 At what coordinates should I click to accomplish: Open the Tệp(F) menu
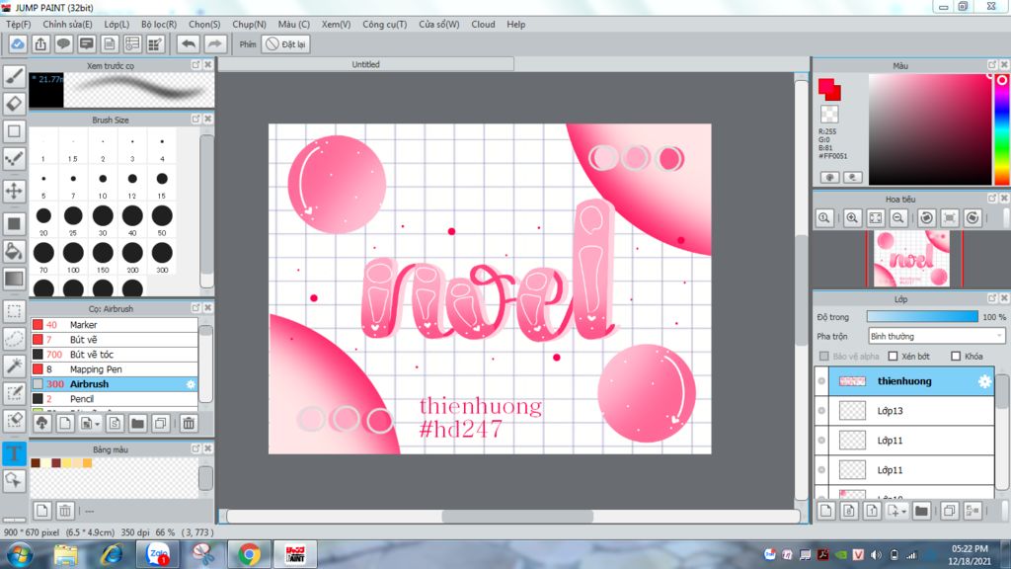pyautogui.click(x=18, y=24)
